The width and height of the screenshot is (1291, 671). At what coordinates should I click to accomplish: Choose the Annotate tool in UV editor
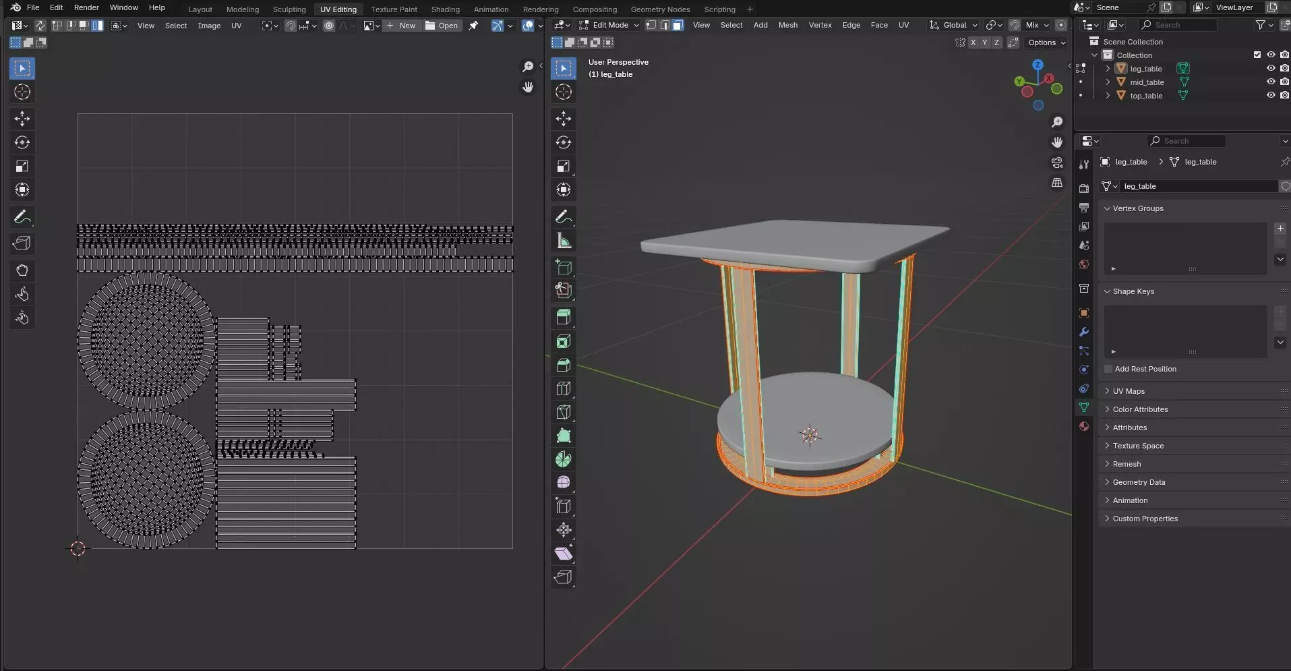(22, 217)
